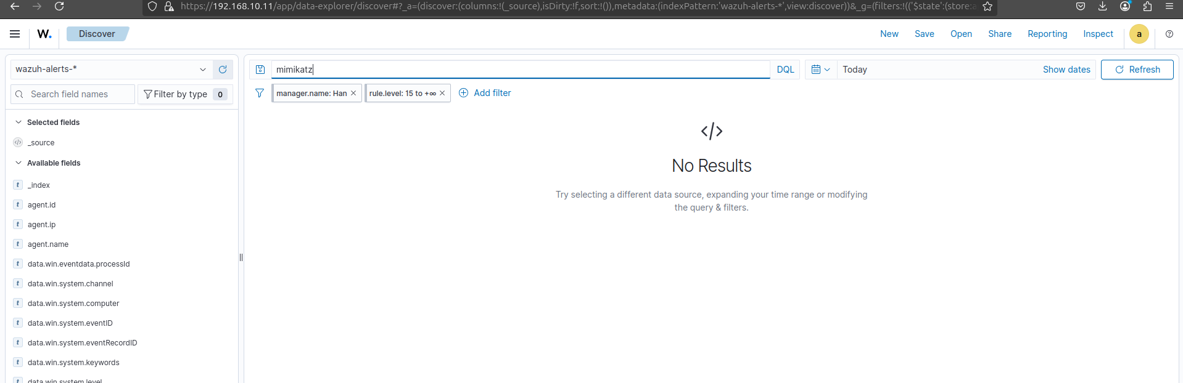Select the data.win.eventdata.processId field

(x=78, y=264)
